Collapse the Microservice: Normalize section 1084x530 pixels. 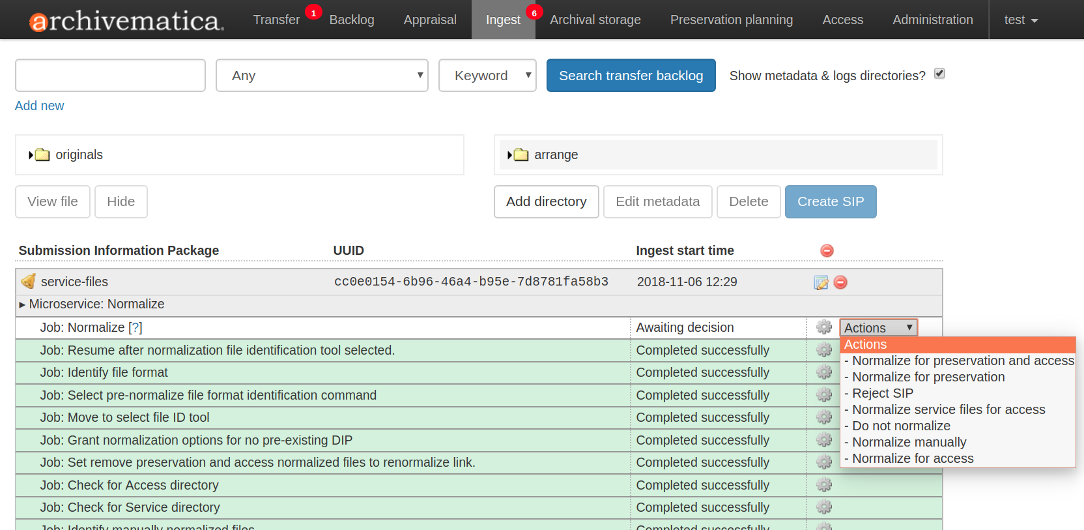22,304
